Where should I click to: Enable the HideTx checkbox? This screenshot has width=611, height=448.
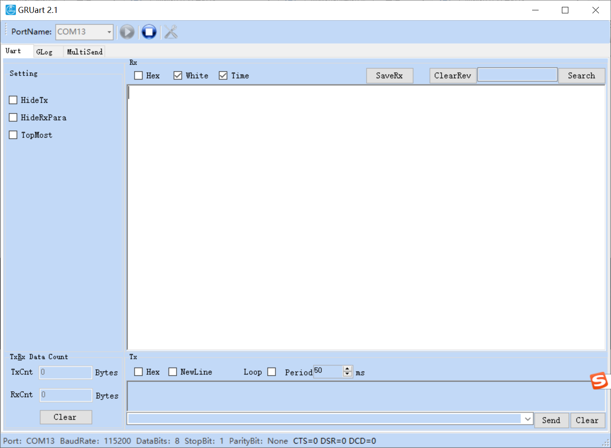13,100
